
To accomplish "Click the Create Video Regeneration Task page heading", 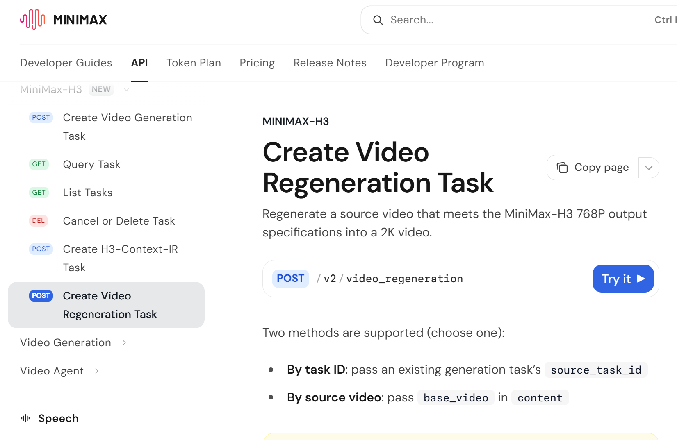I will (378, 167).
